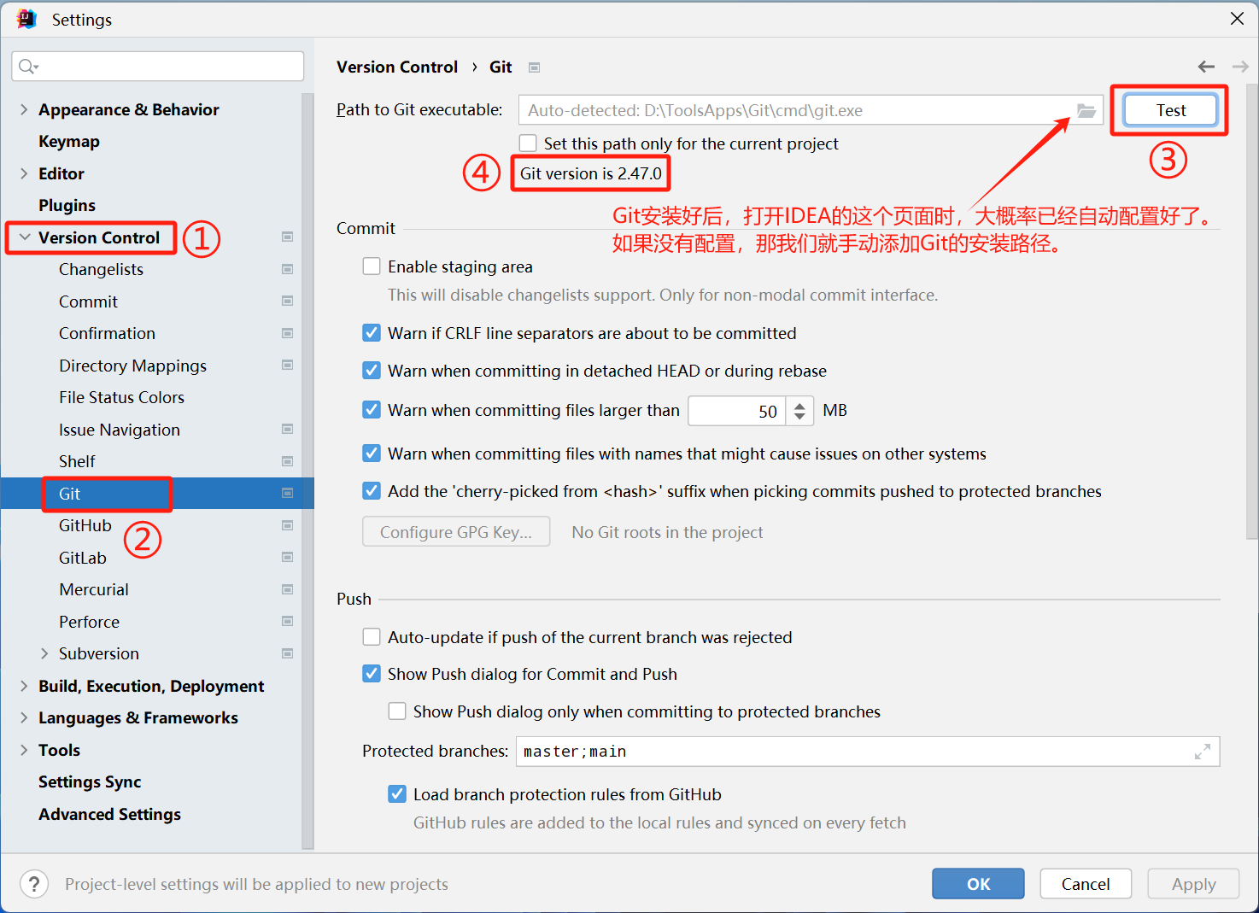Click the project-level icon on GitLab row

(x=288, y=558)
